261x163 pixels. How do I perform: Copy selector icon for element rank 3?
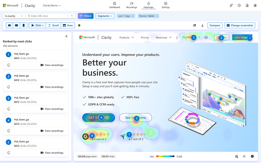coord(9,109)
